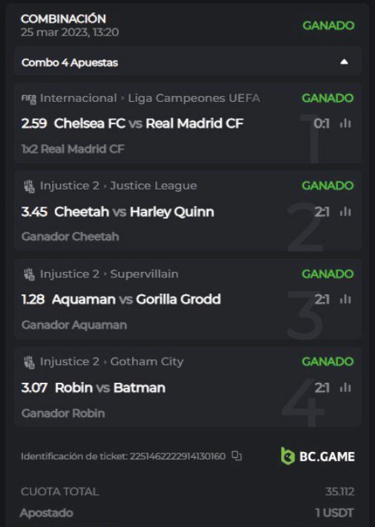Copy the ticket identification number
Viewport: 375px width, 527px height.
click(237, 456)
